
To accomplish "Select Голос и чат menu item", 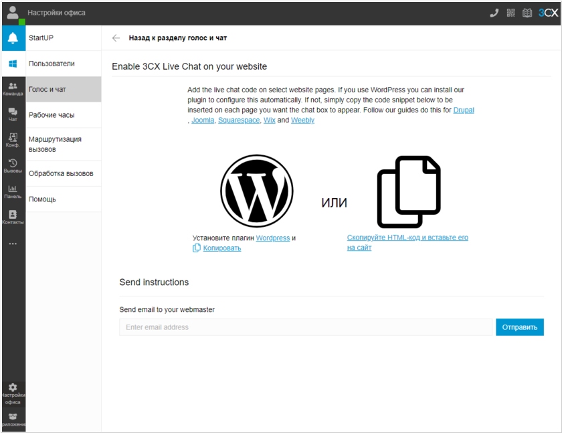I will 64,89.
